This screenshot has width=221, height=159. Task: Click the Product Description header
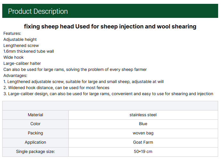[38, 11]
